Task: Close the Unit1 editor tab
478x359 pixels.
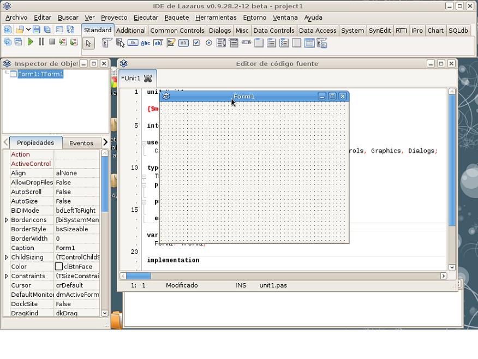Action: (148, 79)
